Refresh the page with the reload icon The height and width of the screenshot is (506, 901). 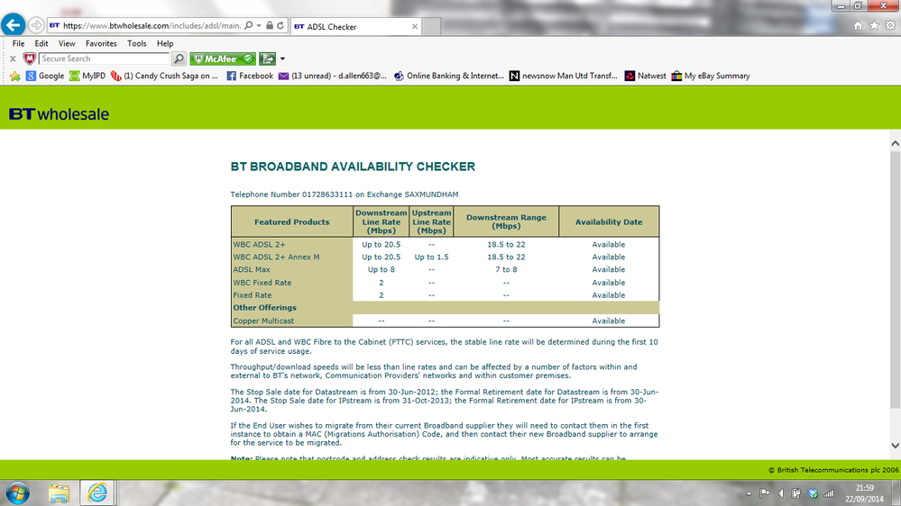280,25
